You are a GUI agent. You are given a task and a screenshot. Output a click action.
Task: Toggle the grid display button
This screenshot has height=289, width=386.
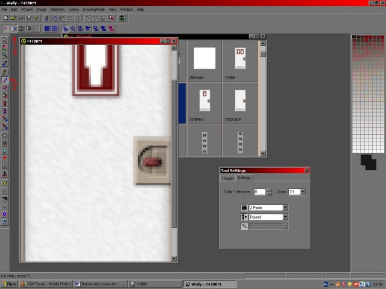21,28
